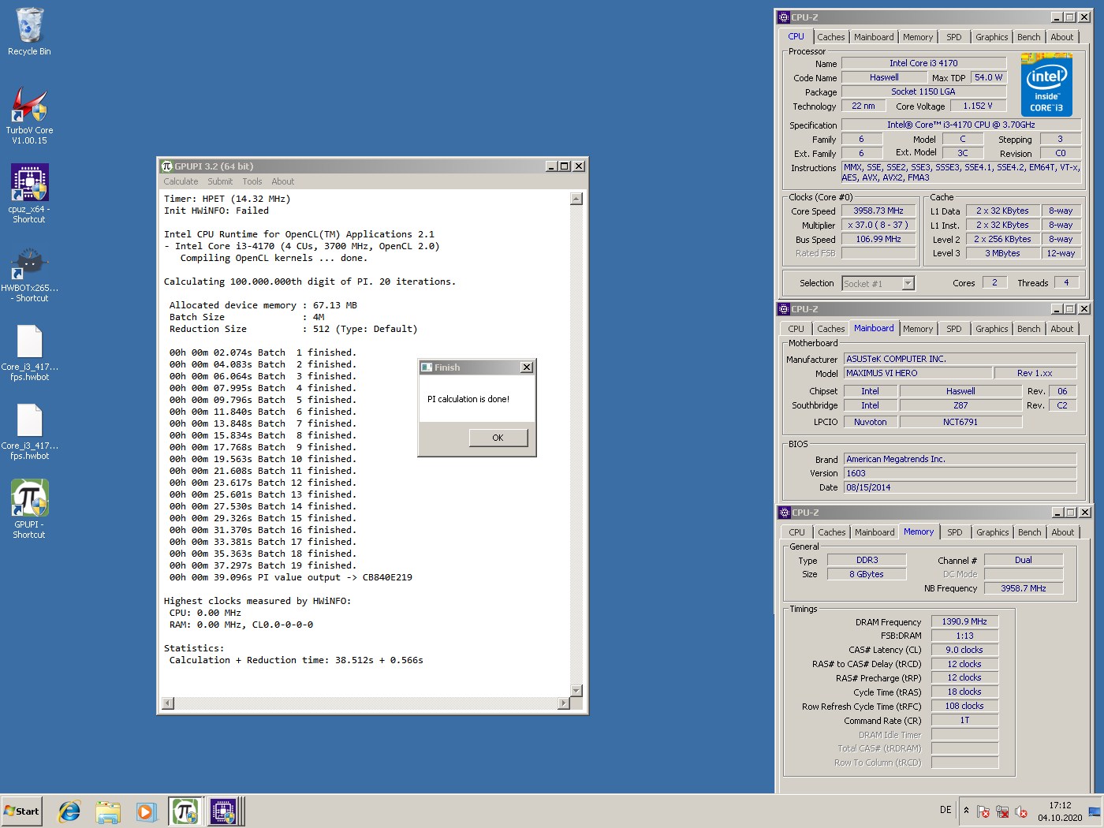This screenshot has height=828, width=1104.
Task: Open Memory tab in top CPU-Z window
Action: point(918,37)
